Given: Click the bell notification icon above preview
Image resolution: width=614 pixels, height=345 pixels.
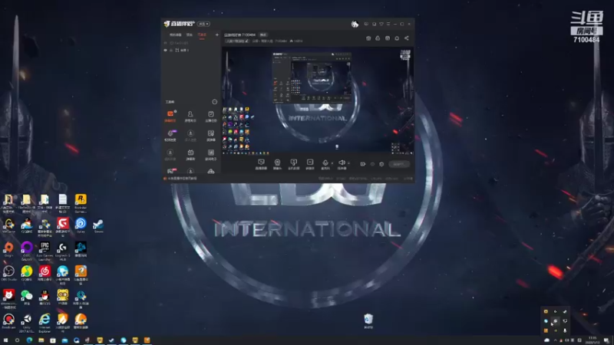Looking at the screenshot, I should (x=397, y=38).
